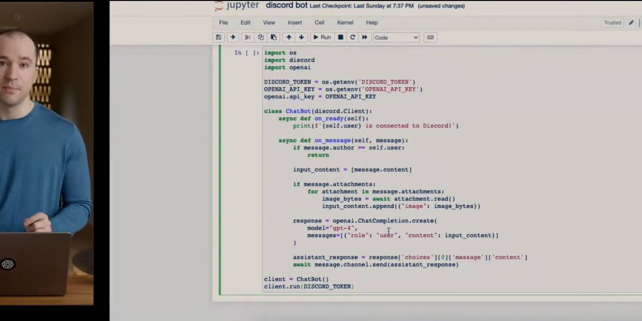Interrupt the kernel with stop icon
Screen dimensions: 642x321
click(341, 37)
